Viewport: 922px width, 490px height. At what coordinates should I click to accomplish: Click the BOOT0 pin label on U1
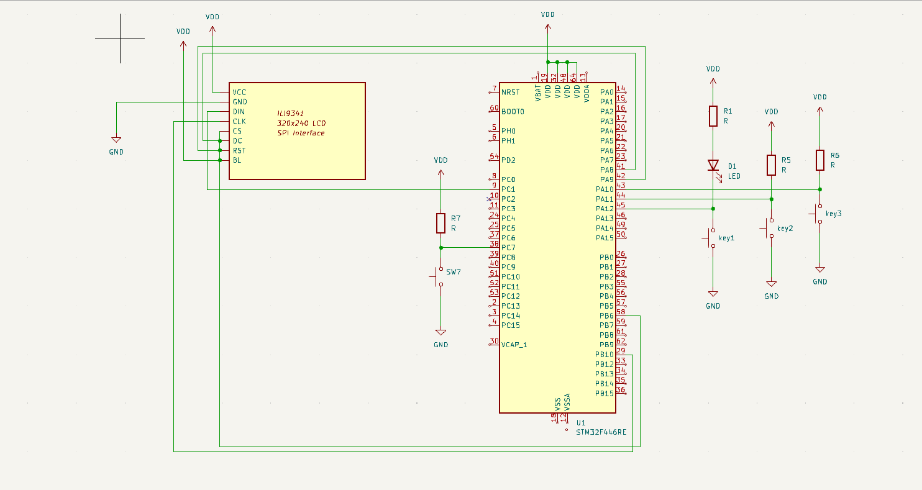pos(513,112)
